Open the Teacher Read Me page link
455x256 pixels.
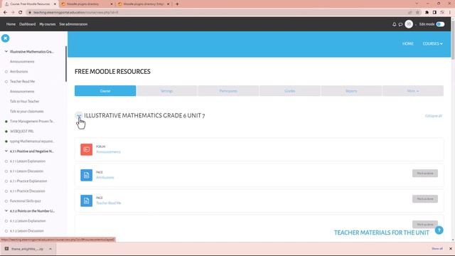click(x=109, y=203)
